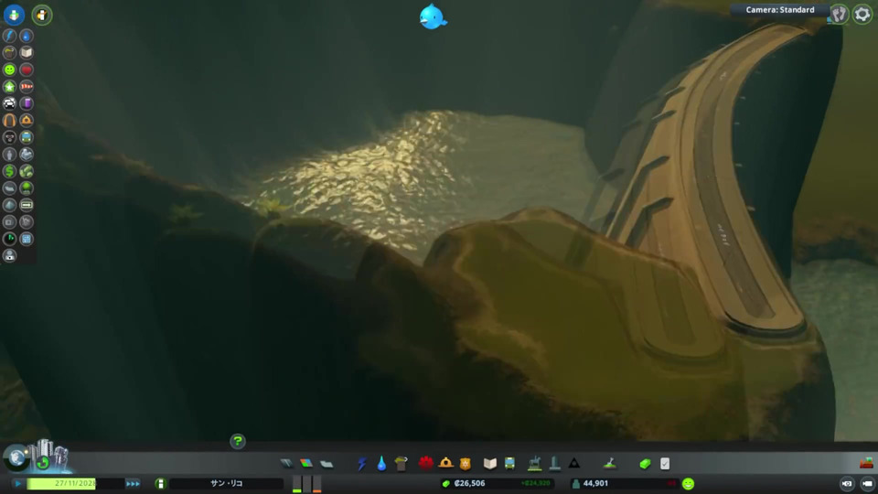Open Landscaping tools shovel icon
The width and height of the screenshot is (878, 494).
[x=610, y=463]
